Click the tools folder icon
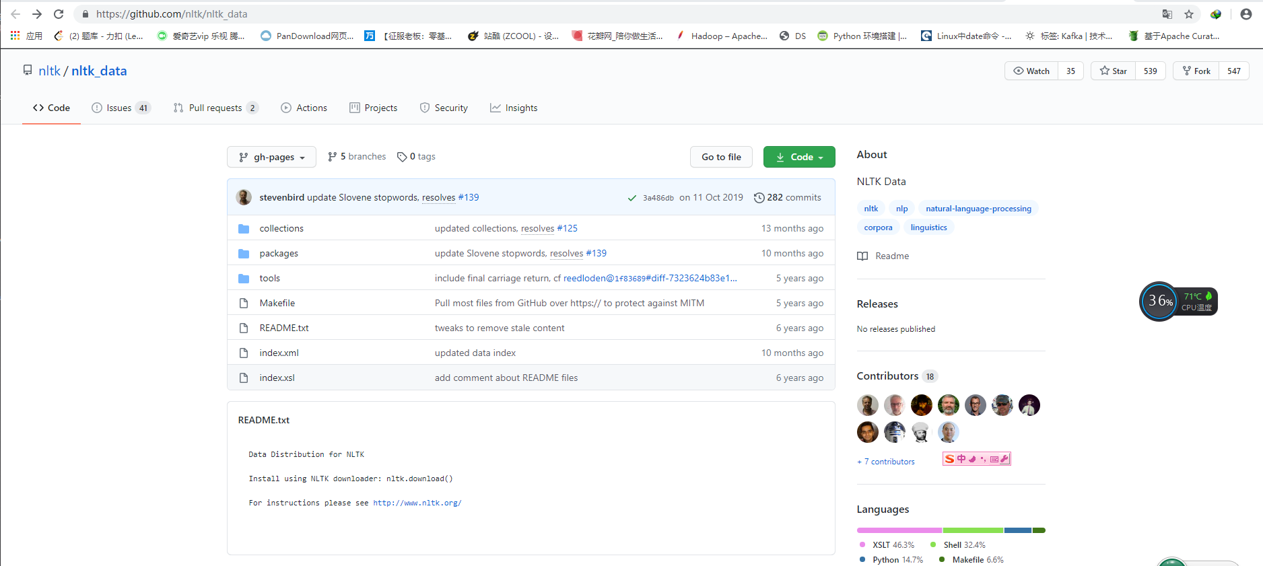This screenshot has height=566, width=1263. click(x=244, y=279)
